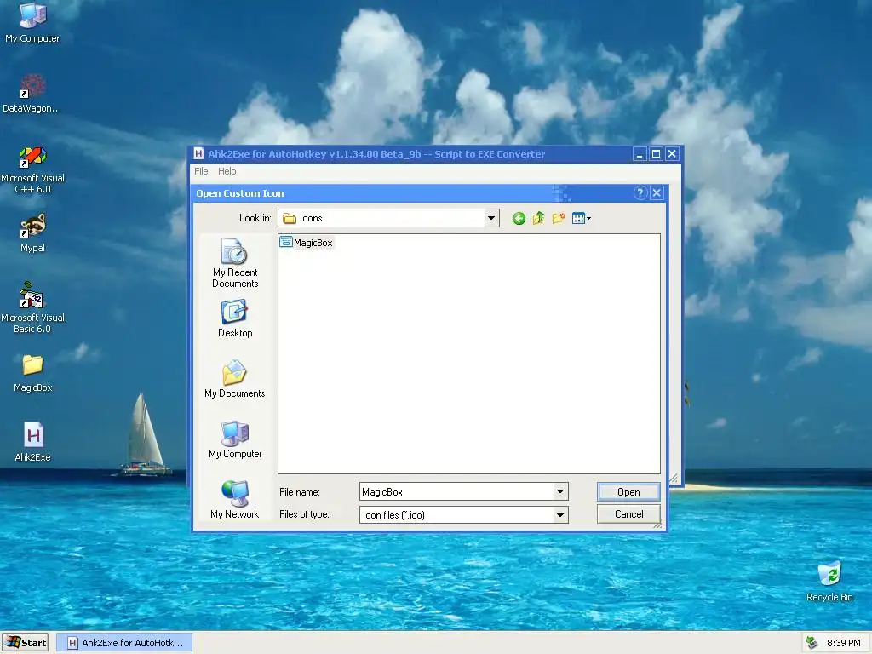This screenshot has height=654, width=872.
Task: Click the dialog help question mark button
Action: click(640, 193)
